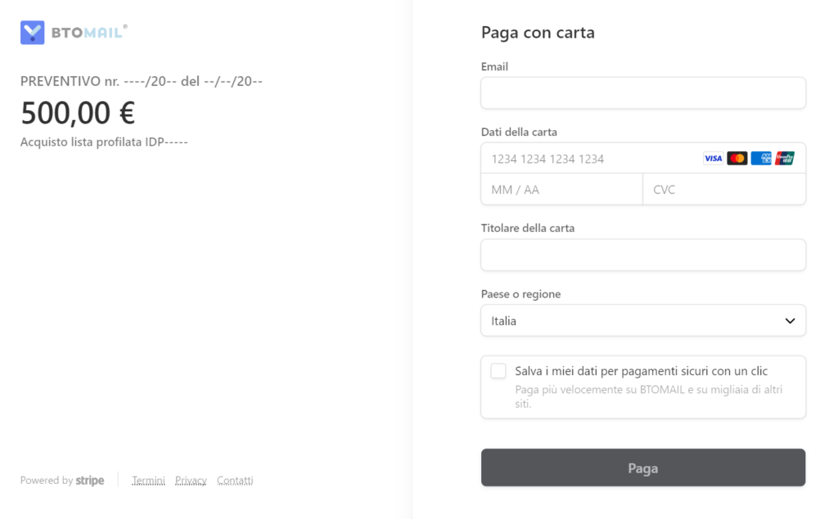Click the Powered by text
The width and height of the screenshot is (838, 519).
[47, 481]
